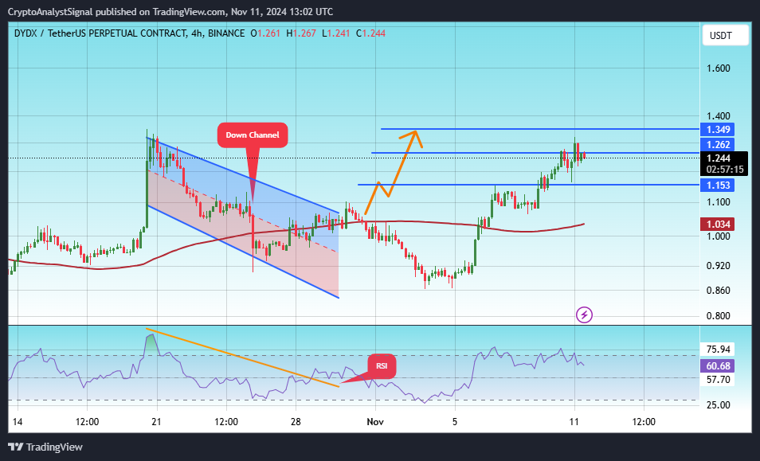Click the 1.349 price level label
The height and width of the screenshot is (461, 760).
(717, 129)
